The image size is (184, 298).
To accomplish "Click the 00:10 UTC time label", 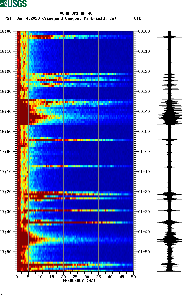I will pyautogui.click(x=144, y=51).
